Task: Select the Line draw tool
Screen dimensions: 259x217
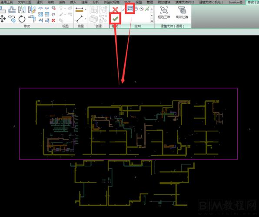Action: 124,9
